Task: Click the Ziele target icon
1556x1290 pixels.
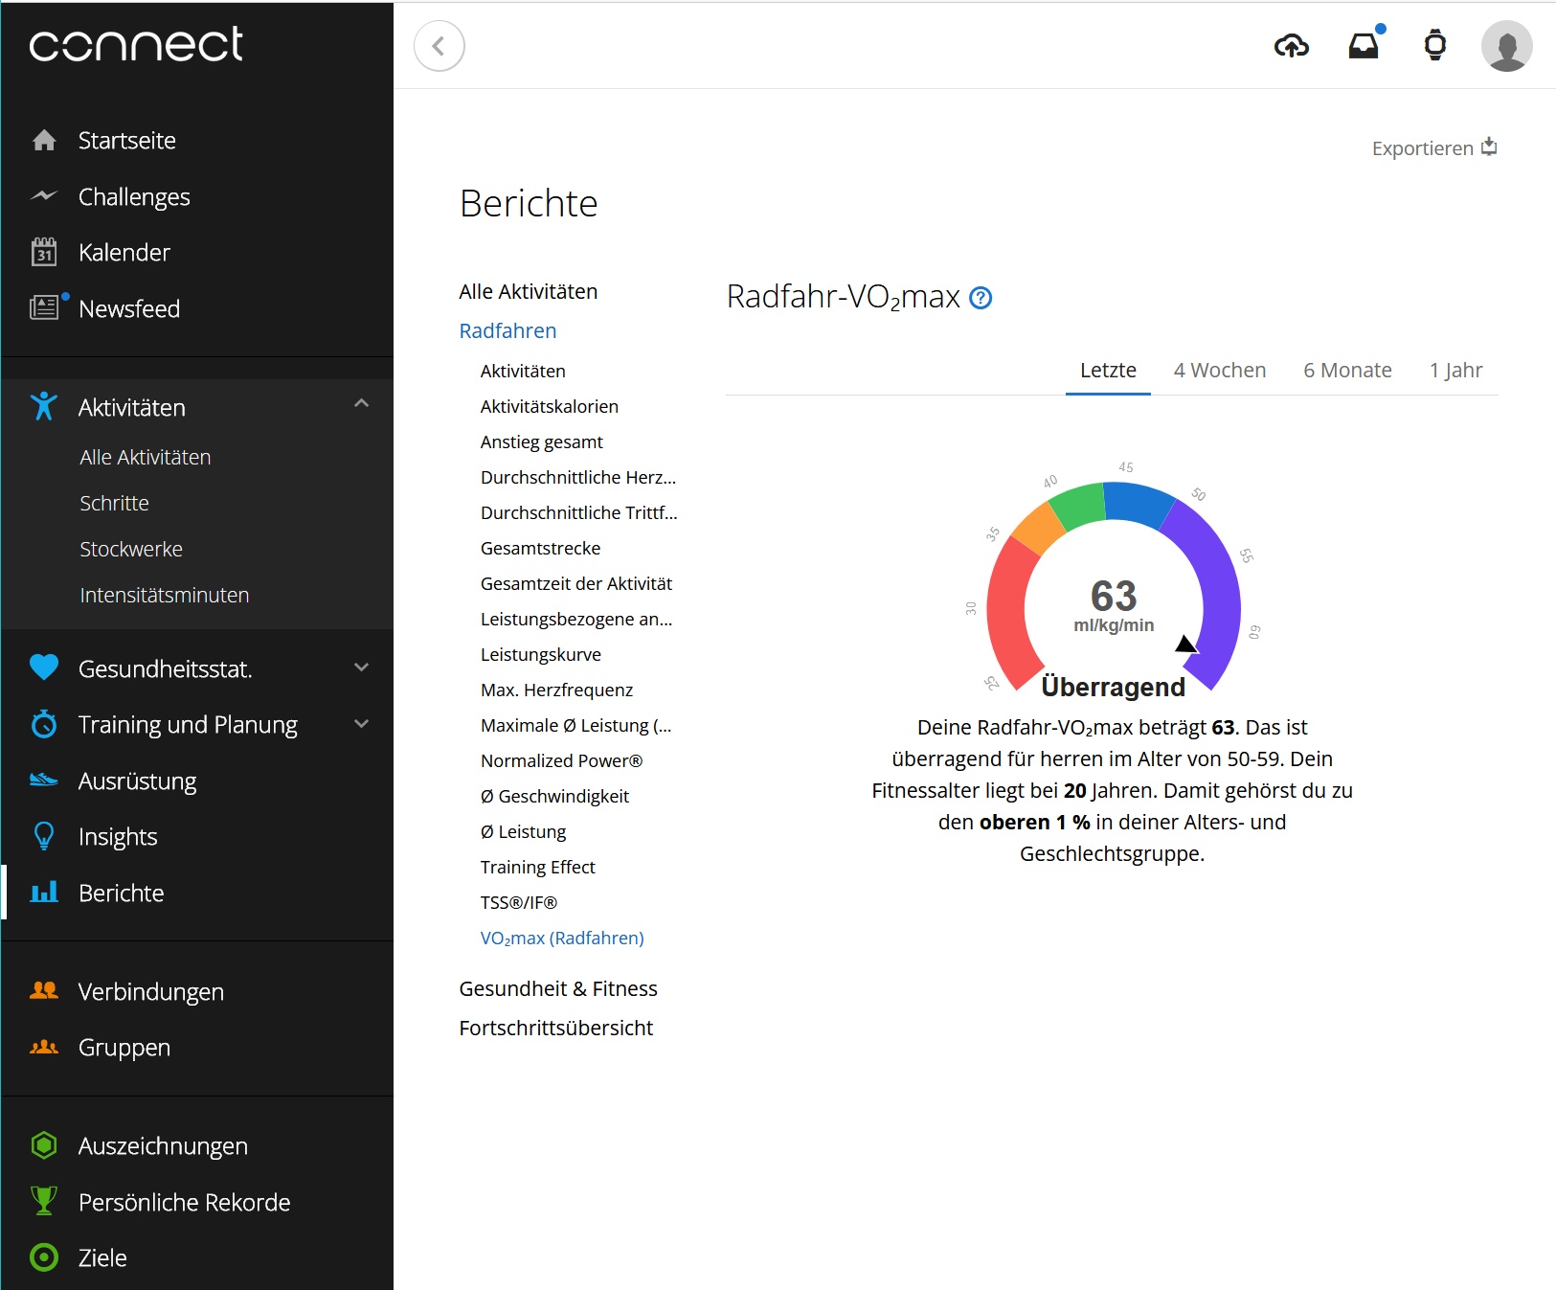Action: point(44,1257)
